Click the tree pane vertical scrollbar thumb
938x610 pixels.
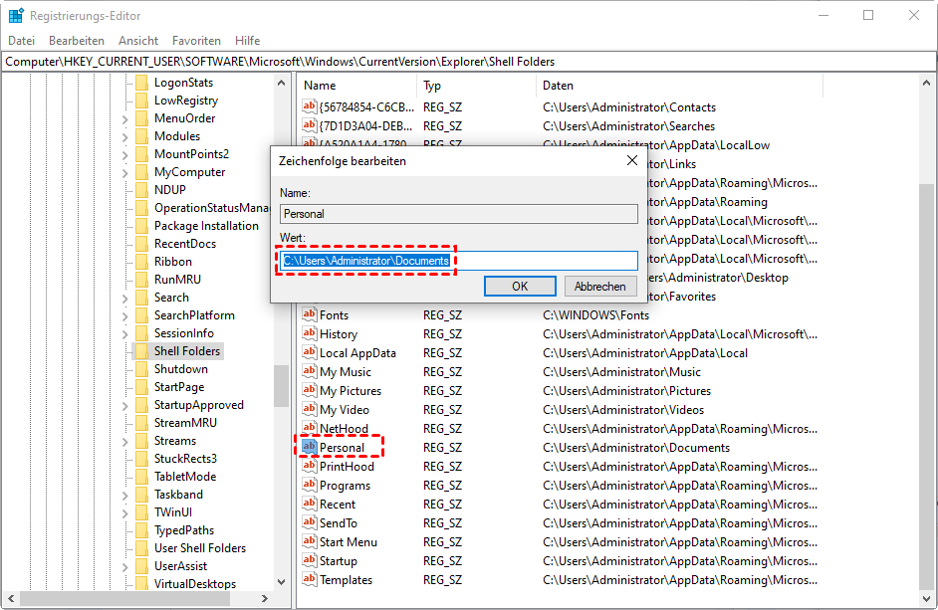pyautogui.click(x=281, y=386)
